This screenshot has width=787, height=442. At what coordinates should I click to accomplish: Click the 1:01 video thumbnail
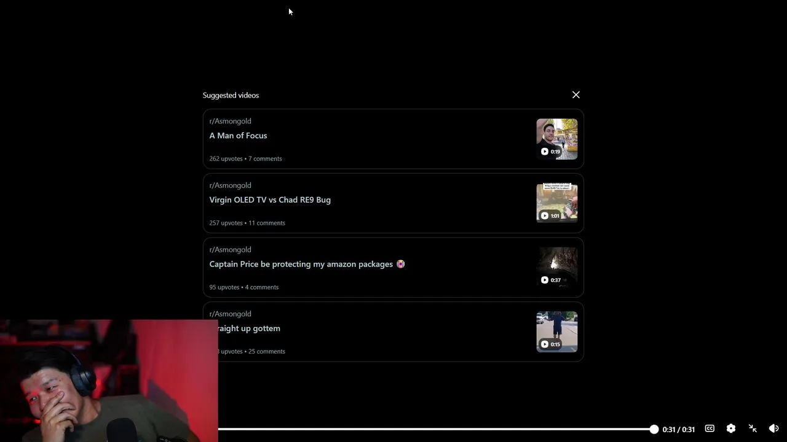point(557,203)
